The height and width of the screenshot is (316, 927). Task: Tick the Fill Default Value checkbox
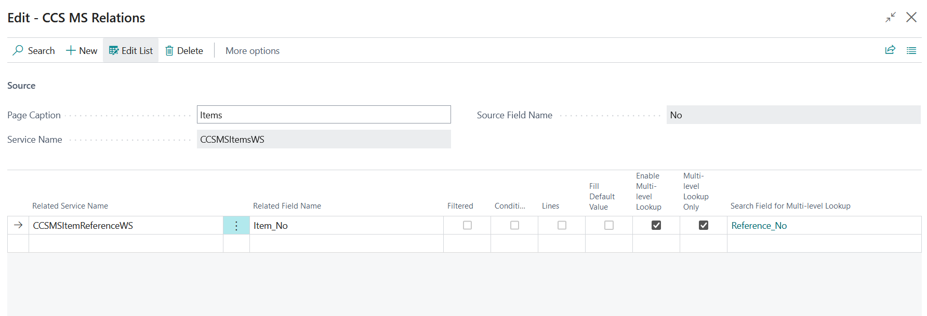[609, 225]
